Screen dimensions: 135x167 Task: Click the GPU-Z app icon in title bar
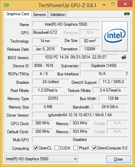(x=6, y=5)
